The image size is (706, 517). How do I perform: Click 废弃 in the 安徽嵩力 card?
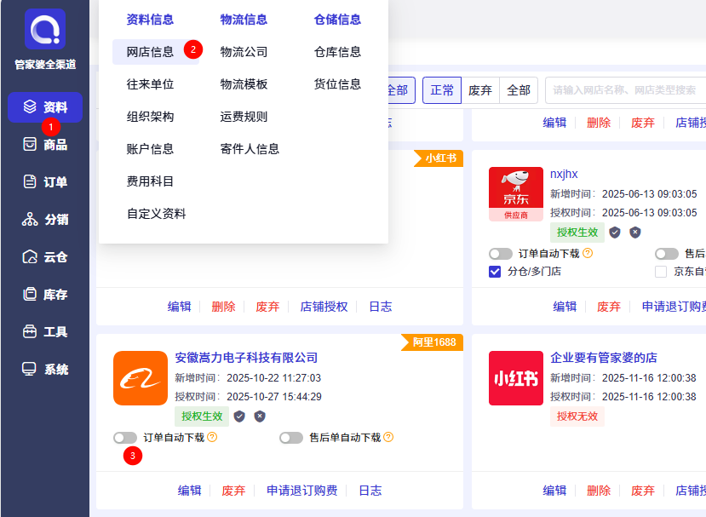point(233,491)
